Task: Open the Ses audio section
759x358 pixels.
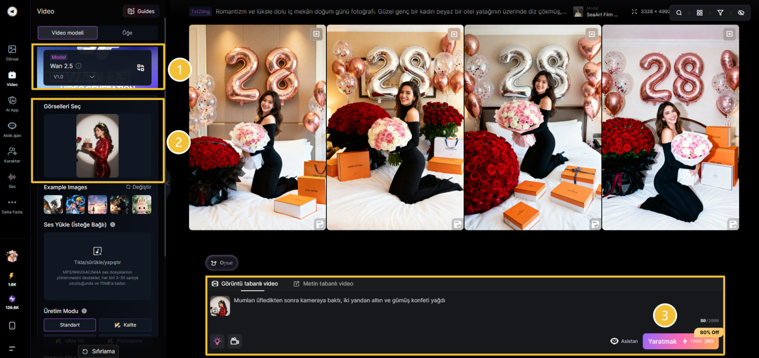Action: [x=12, y=180]
